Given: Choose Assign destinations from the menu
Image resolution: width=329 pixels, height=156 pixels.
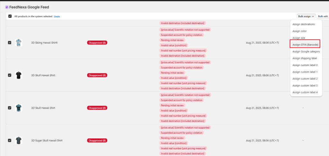Looking at the screenshot, I should pos(303,24).
